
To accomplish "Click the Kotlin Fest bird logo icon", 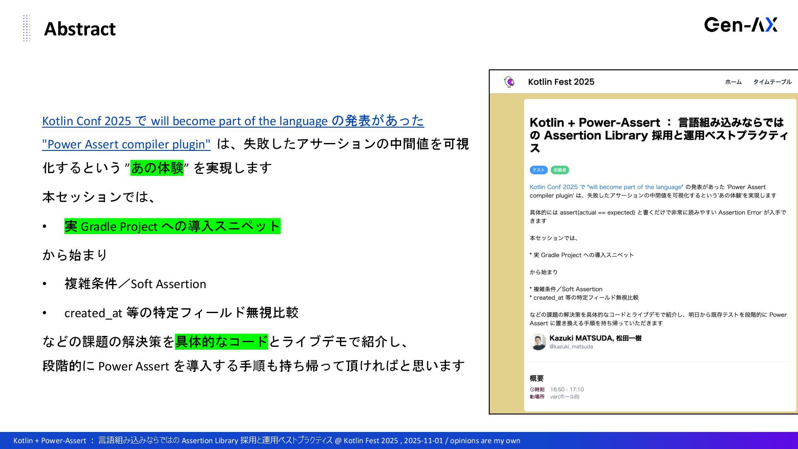I will point(509,82).
